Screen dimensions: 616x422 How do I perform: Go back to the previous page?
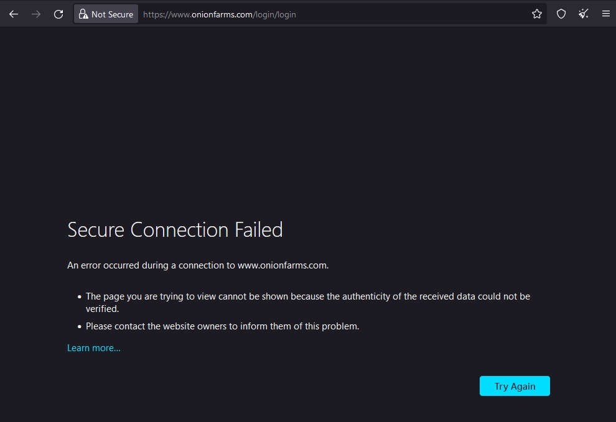click(14, 14)
